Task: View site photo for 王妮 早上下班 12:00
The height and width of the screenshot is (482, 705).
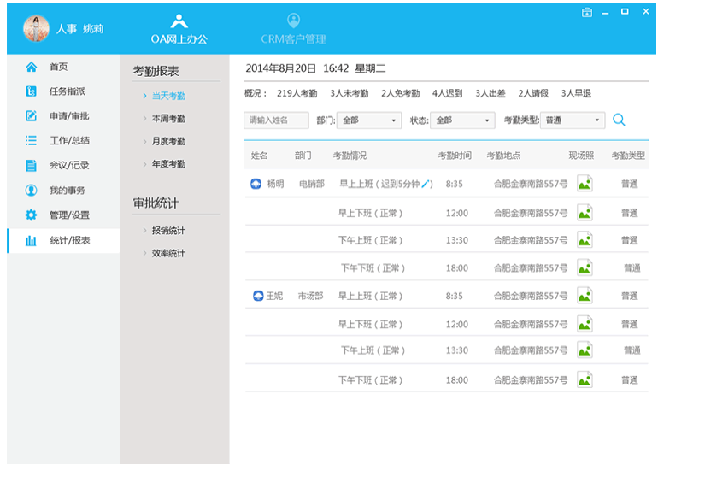Action: click(x=585, y=324)
